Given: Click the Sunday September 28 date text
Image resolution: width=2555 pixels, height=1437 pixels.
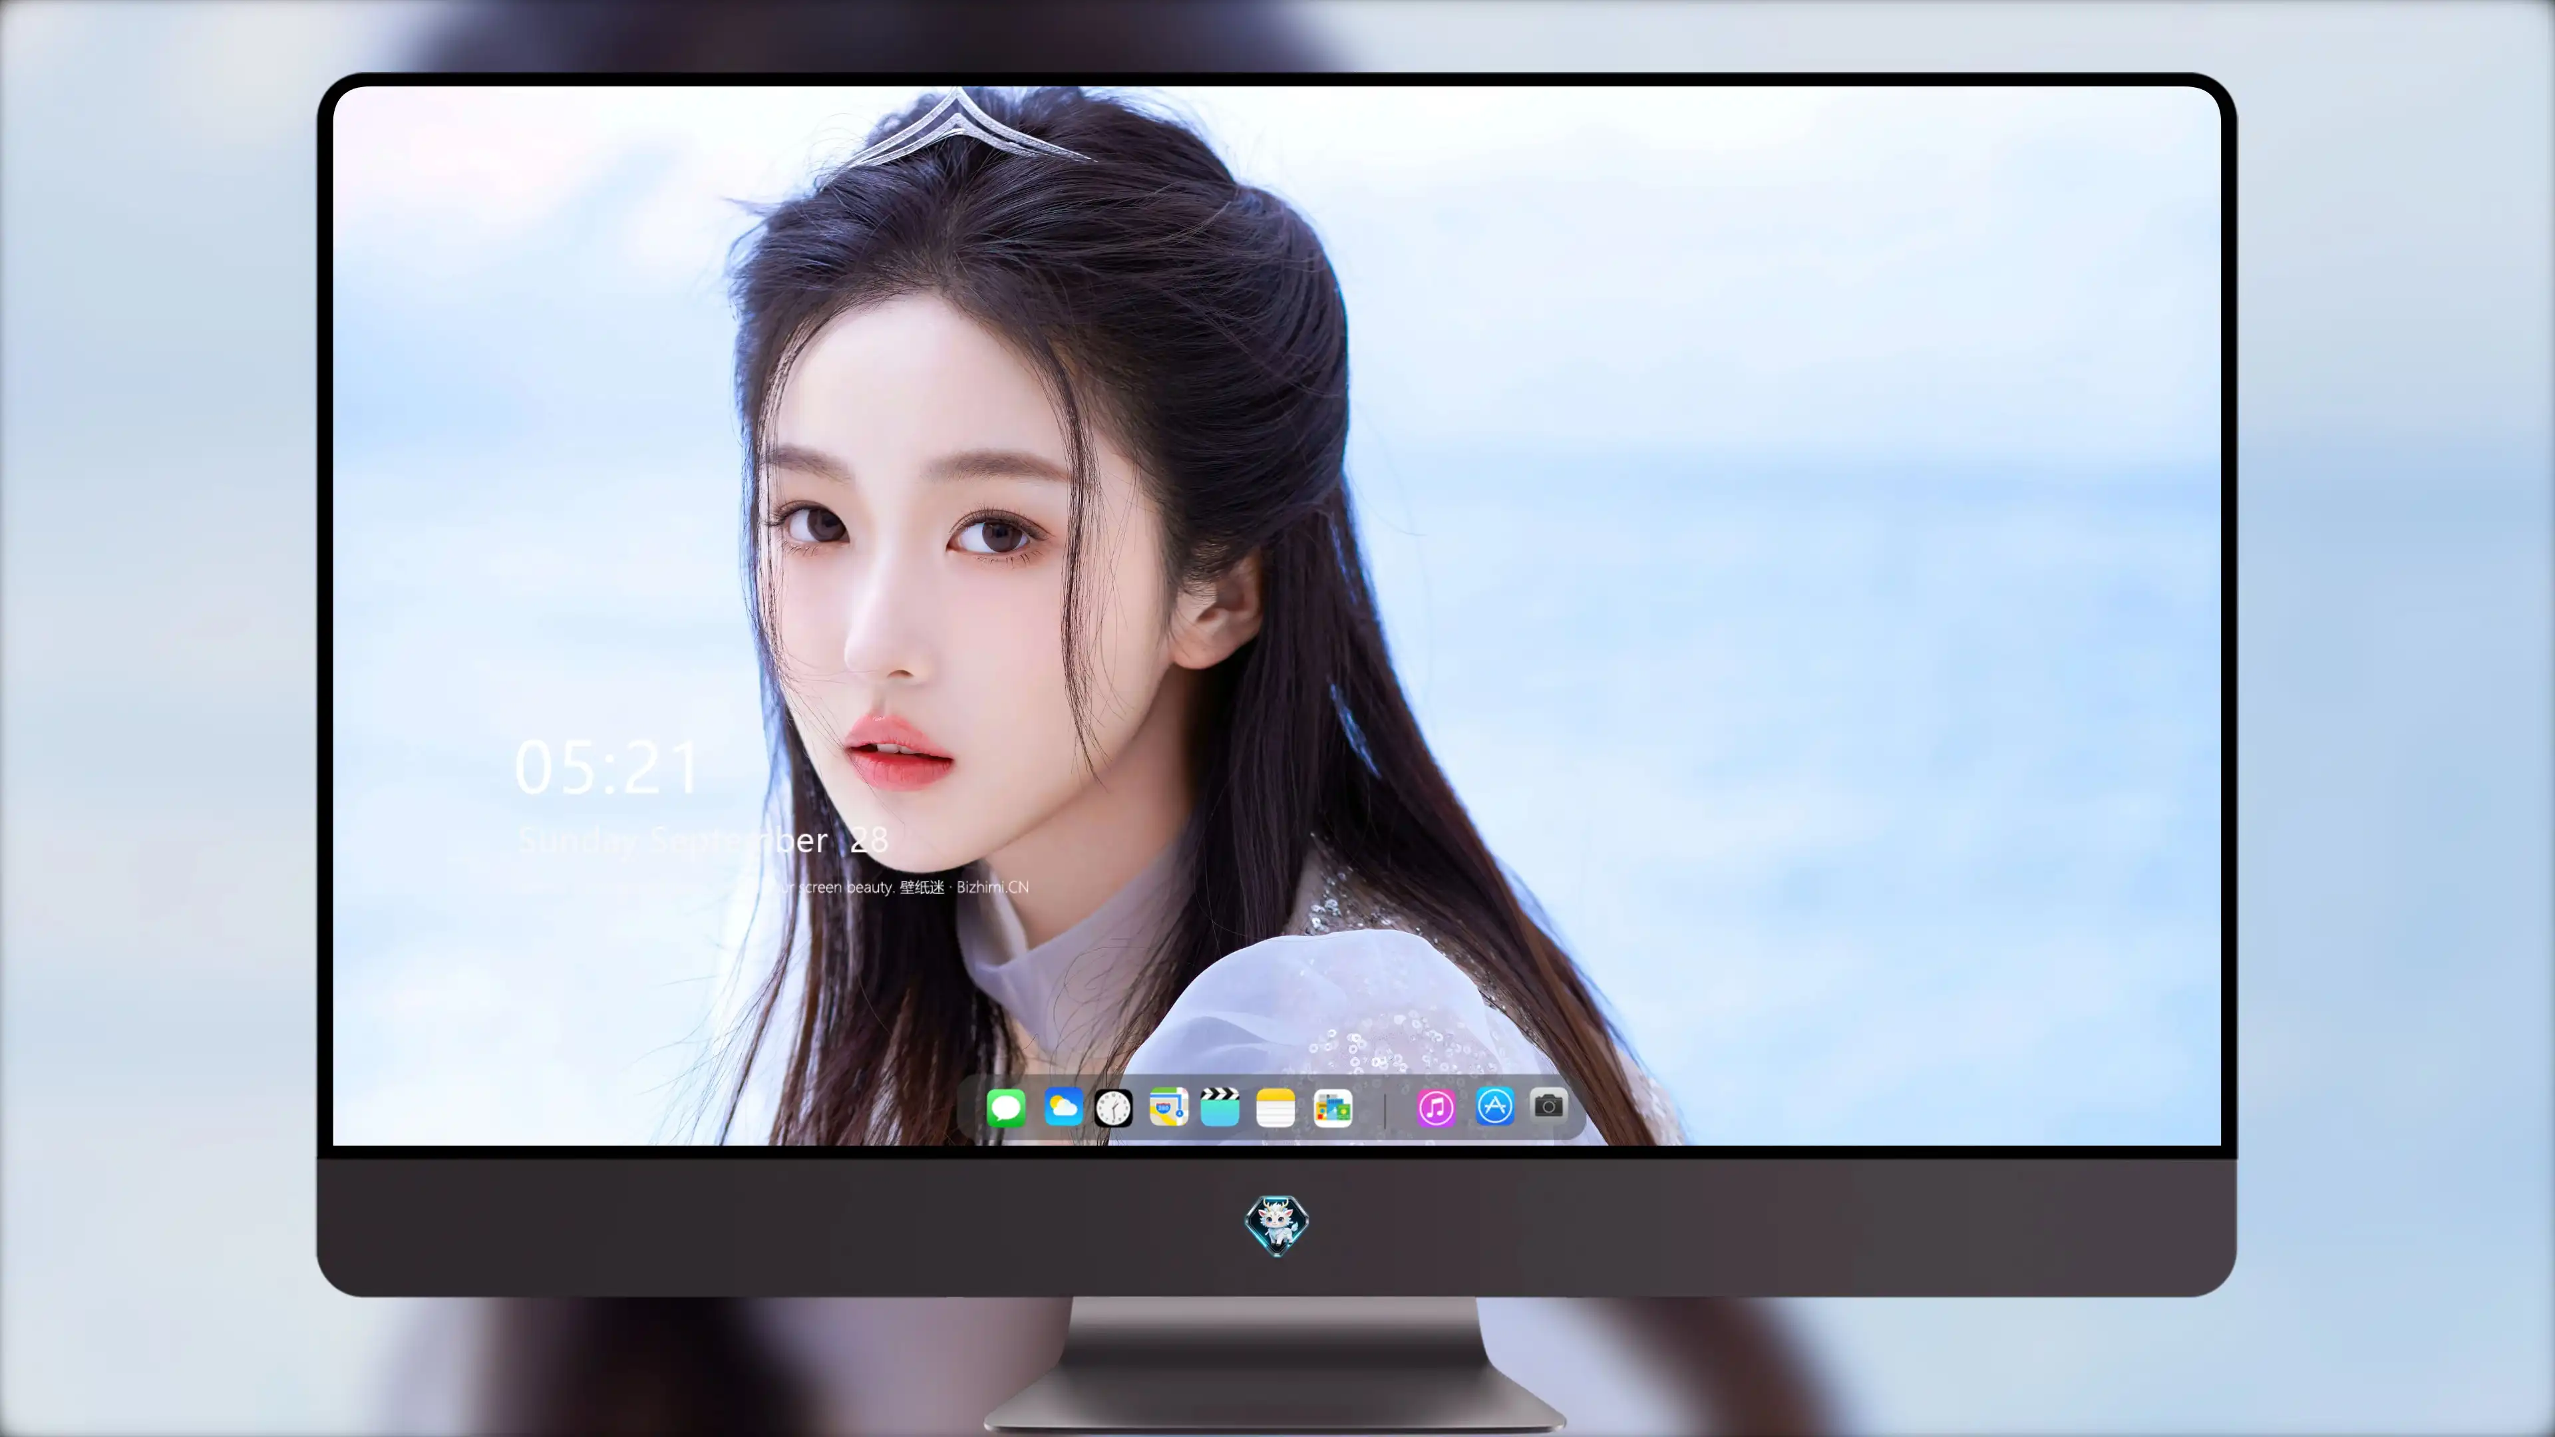Looking at the screenshot, I should 703,841.
